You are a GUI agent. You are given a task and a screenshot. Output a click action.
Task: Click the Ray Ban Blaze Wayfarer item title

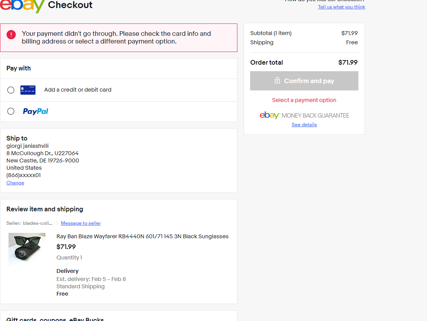pos(143,236)
